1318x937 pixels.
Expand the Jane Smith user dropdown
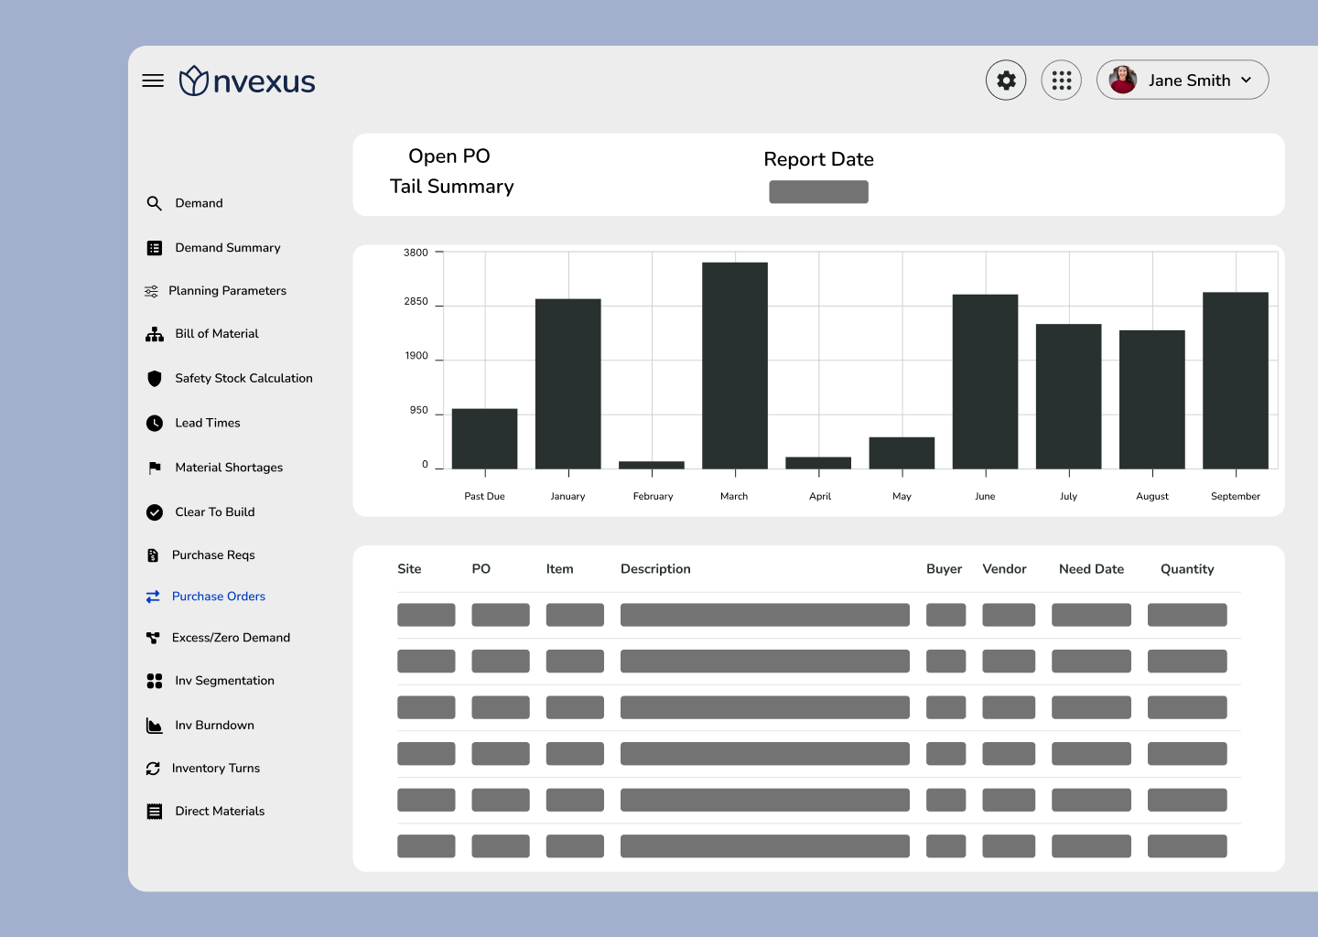click(1246, 81)
